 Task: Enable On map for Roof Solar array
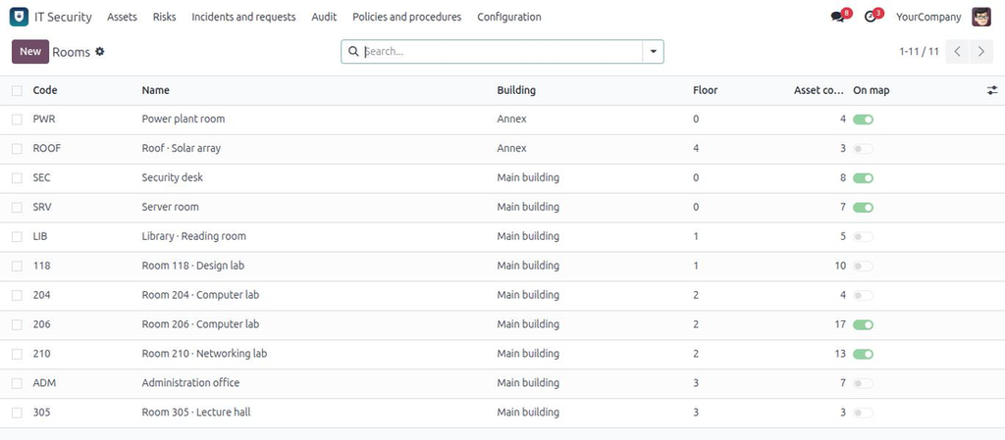(x=863, y=149)
